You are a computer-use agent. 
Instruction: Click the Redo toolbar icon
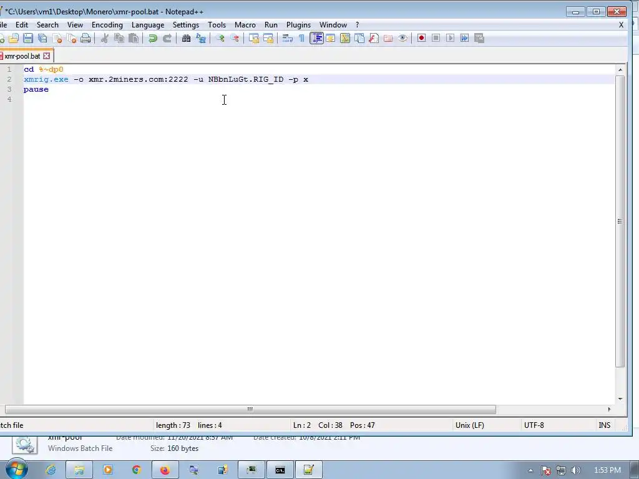tap(167, 38)
